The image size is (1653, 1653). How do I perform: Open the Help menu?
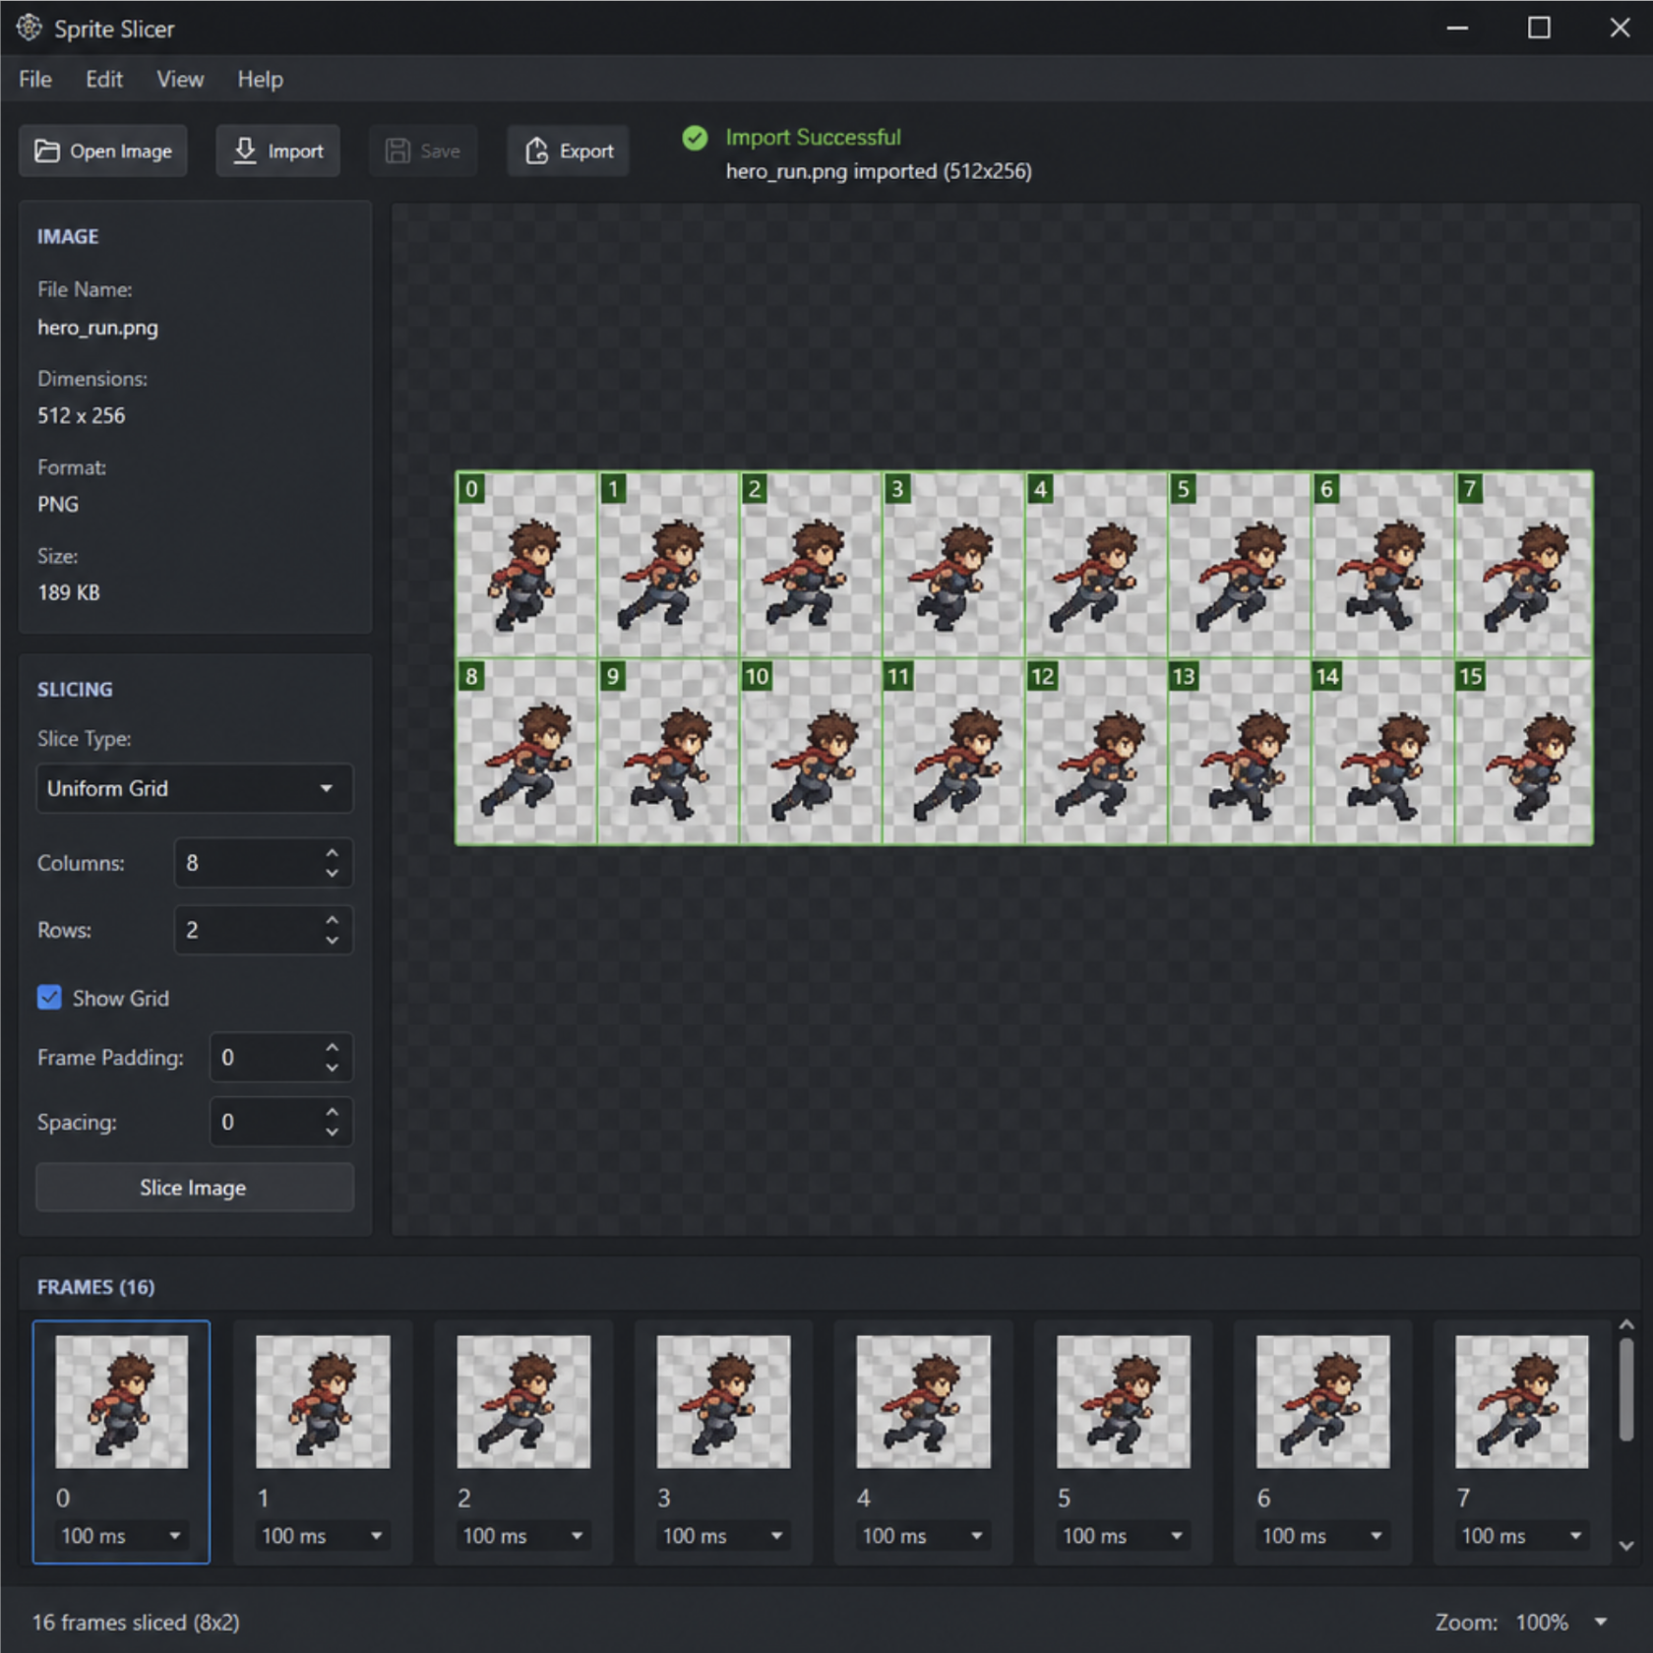[x=260, y=80]
